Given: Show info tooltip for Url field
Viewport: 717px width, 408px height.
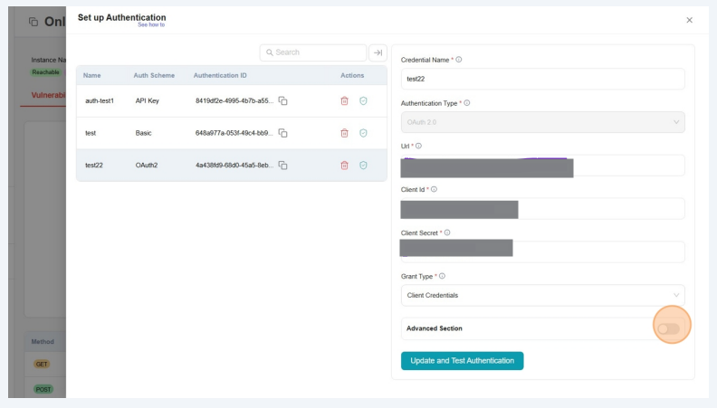Looking at the screenshot, I should pyautogui.click(x=418, y=146).
